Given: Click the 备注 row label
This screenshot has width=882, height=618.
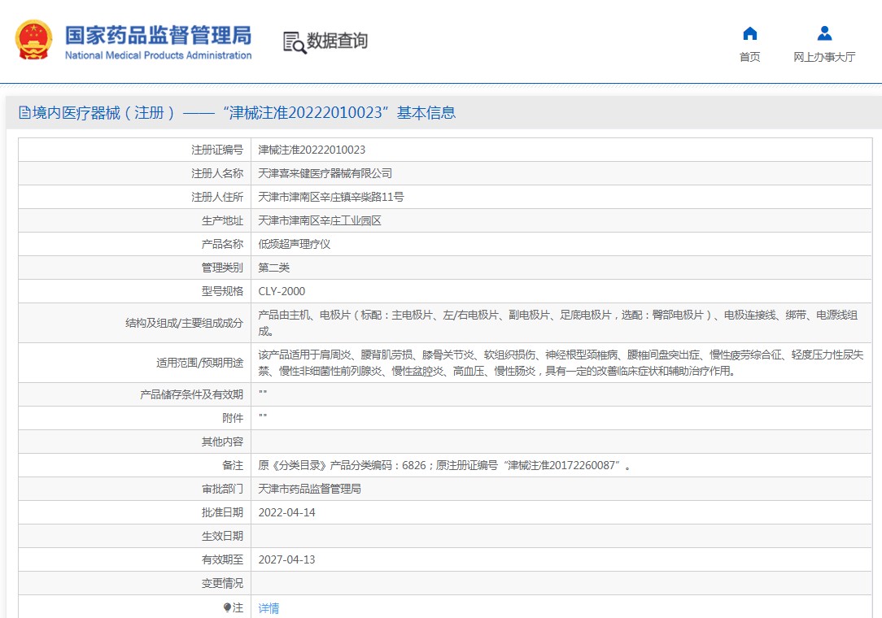Looking at the screenshot, I should tap(233, 465).
